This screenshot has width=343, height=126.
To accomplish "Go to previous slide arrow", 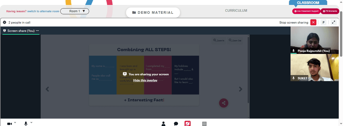I will (x=47, y=89).
